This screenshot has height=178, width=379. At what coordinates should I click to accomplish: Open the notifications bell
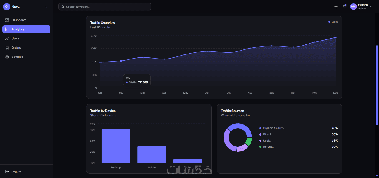tap(344, 7)
